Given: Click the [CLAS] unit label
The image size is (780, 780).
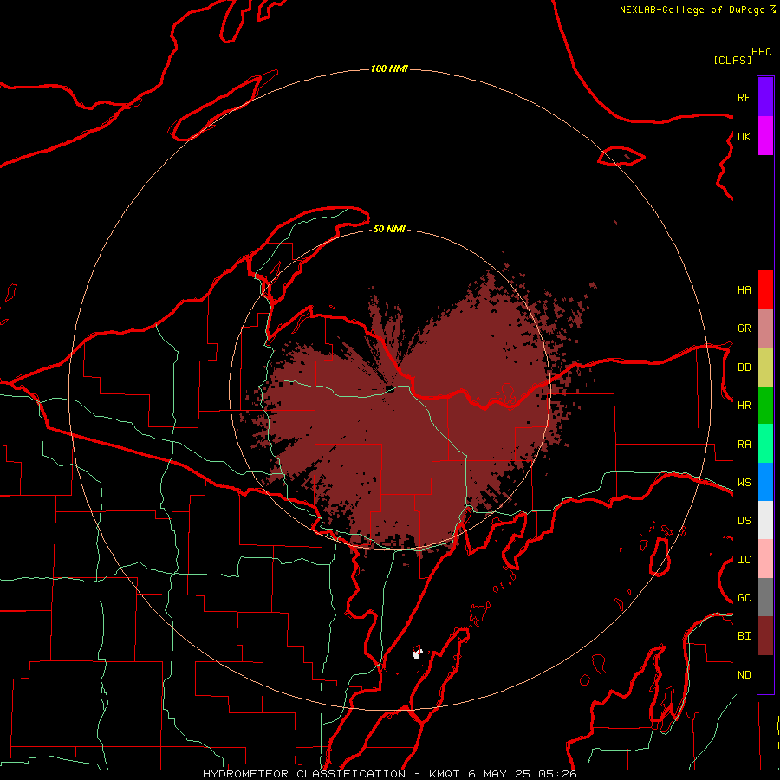Looking at the screenshot, I should click(x=732, y=61).
